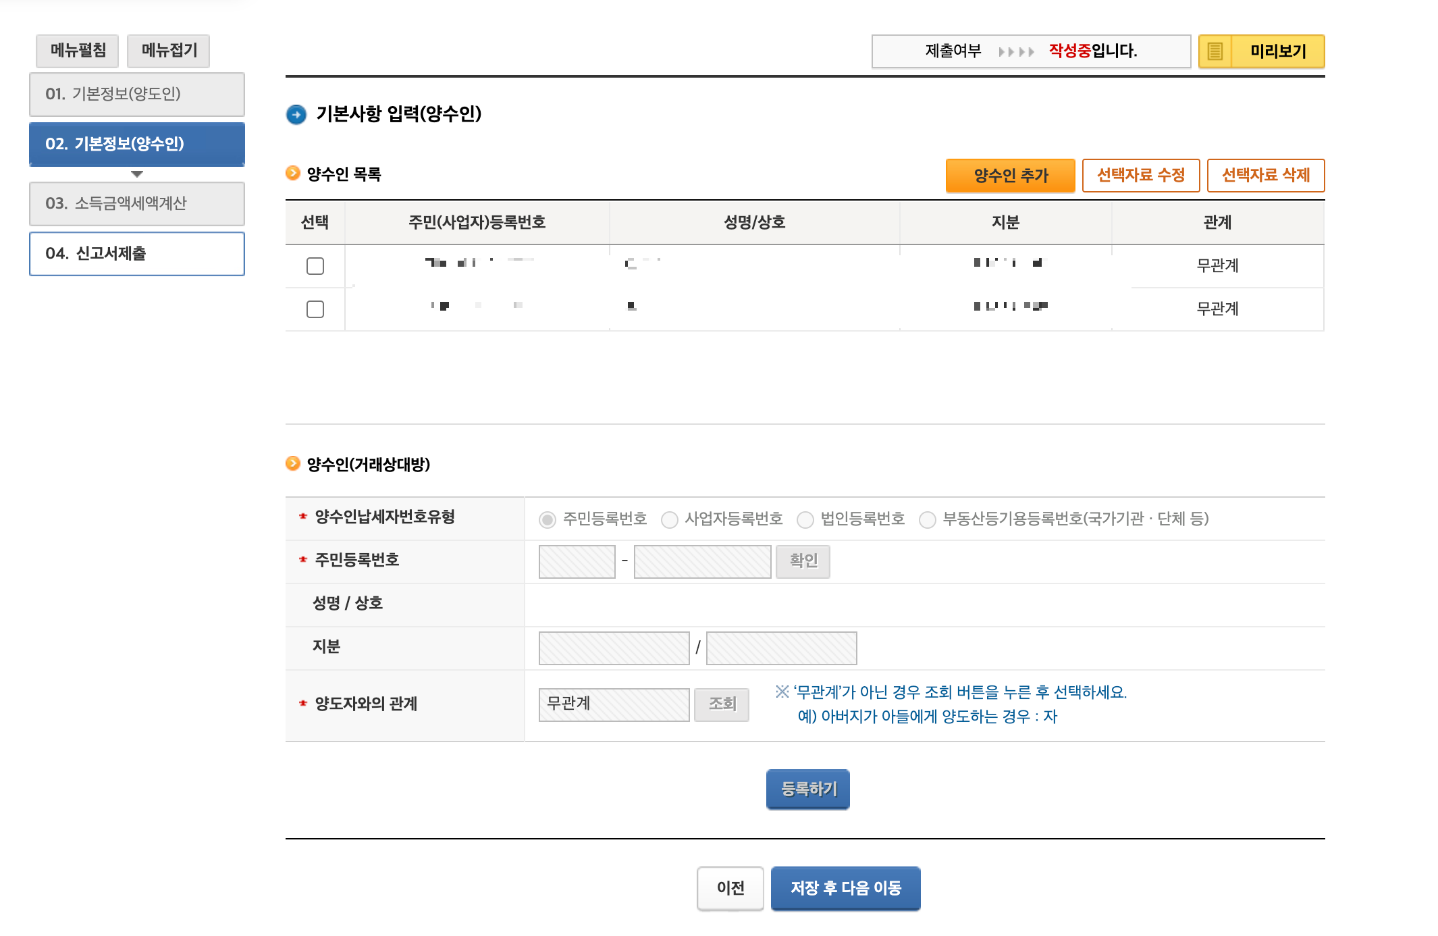The width and height of the screenshot is (1438, 936).
Task: Click the blue arrow icon beside 기본사항 입력(양수인)
Action: (296, 114)
